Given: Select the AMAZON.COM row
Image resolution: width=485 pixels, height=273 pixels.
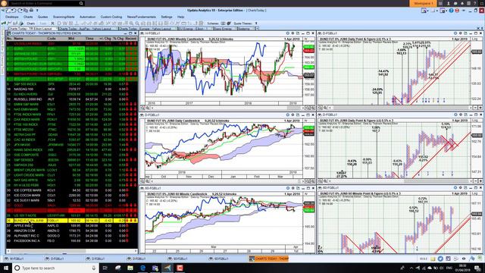Looking at the screenshot, I should click(x=72, y=231).
